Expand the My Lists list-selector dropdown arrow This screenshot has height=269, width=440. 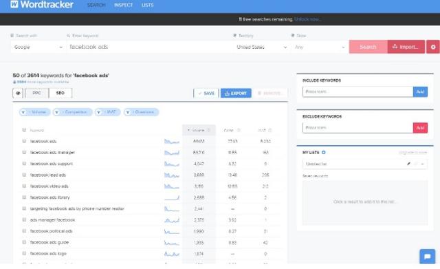pyautogui.click(x=422, y=164)
